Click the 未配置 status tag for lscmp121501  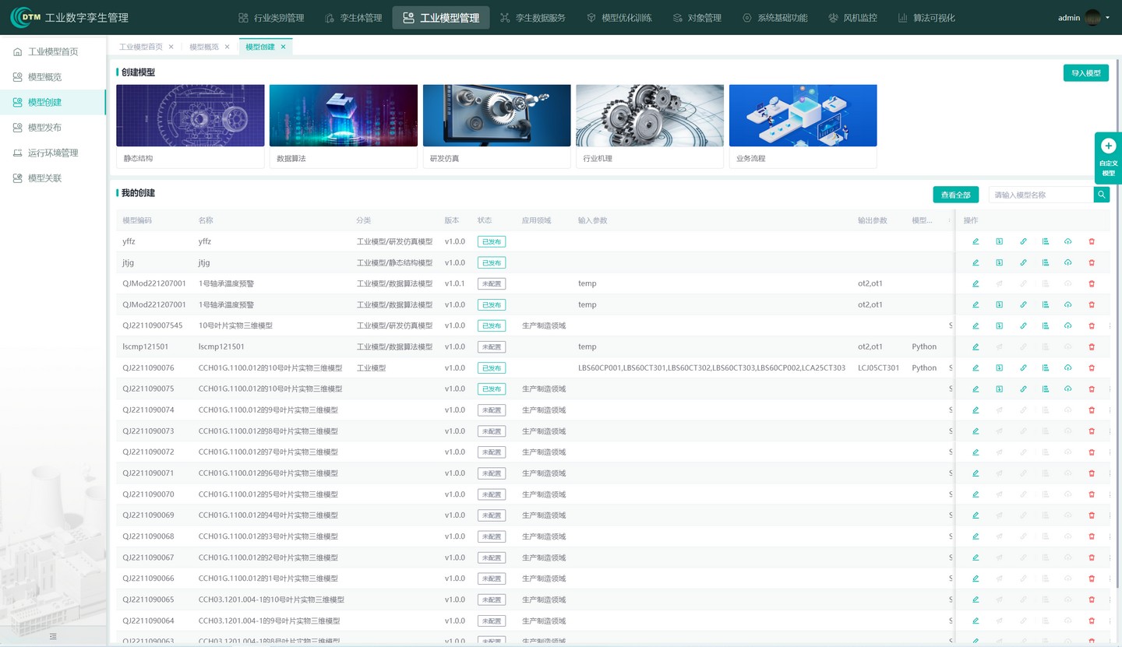click(x=492, y=346)
